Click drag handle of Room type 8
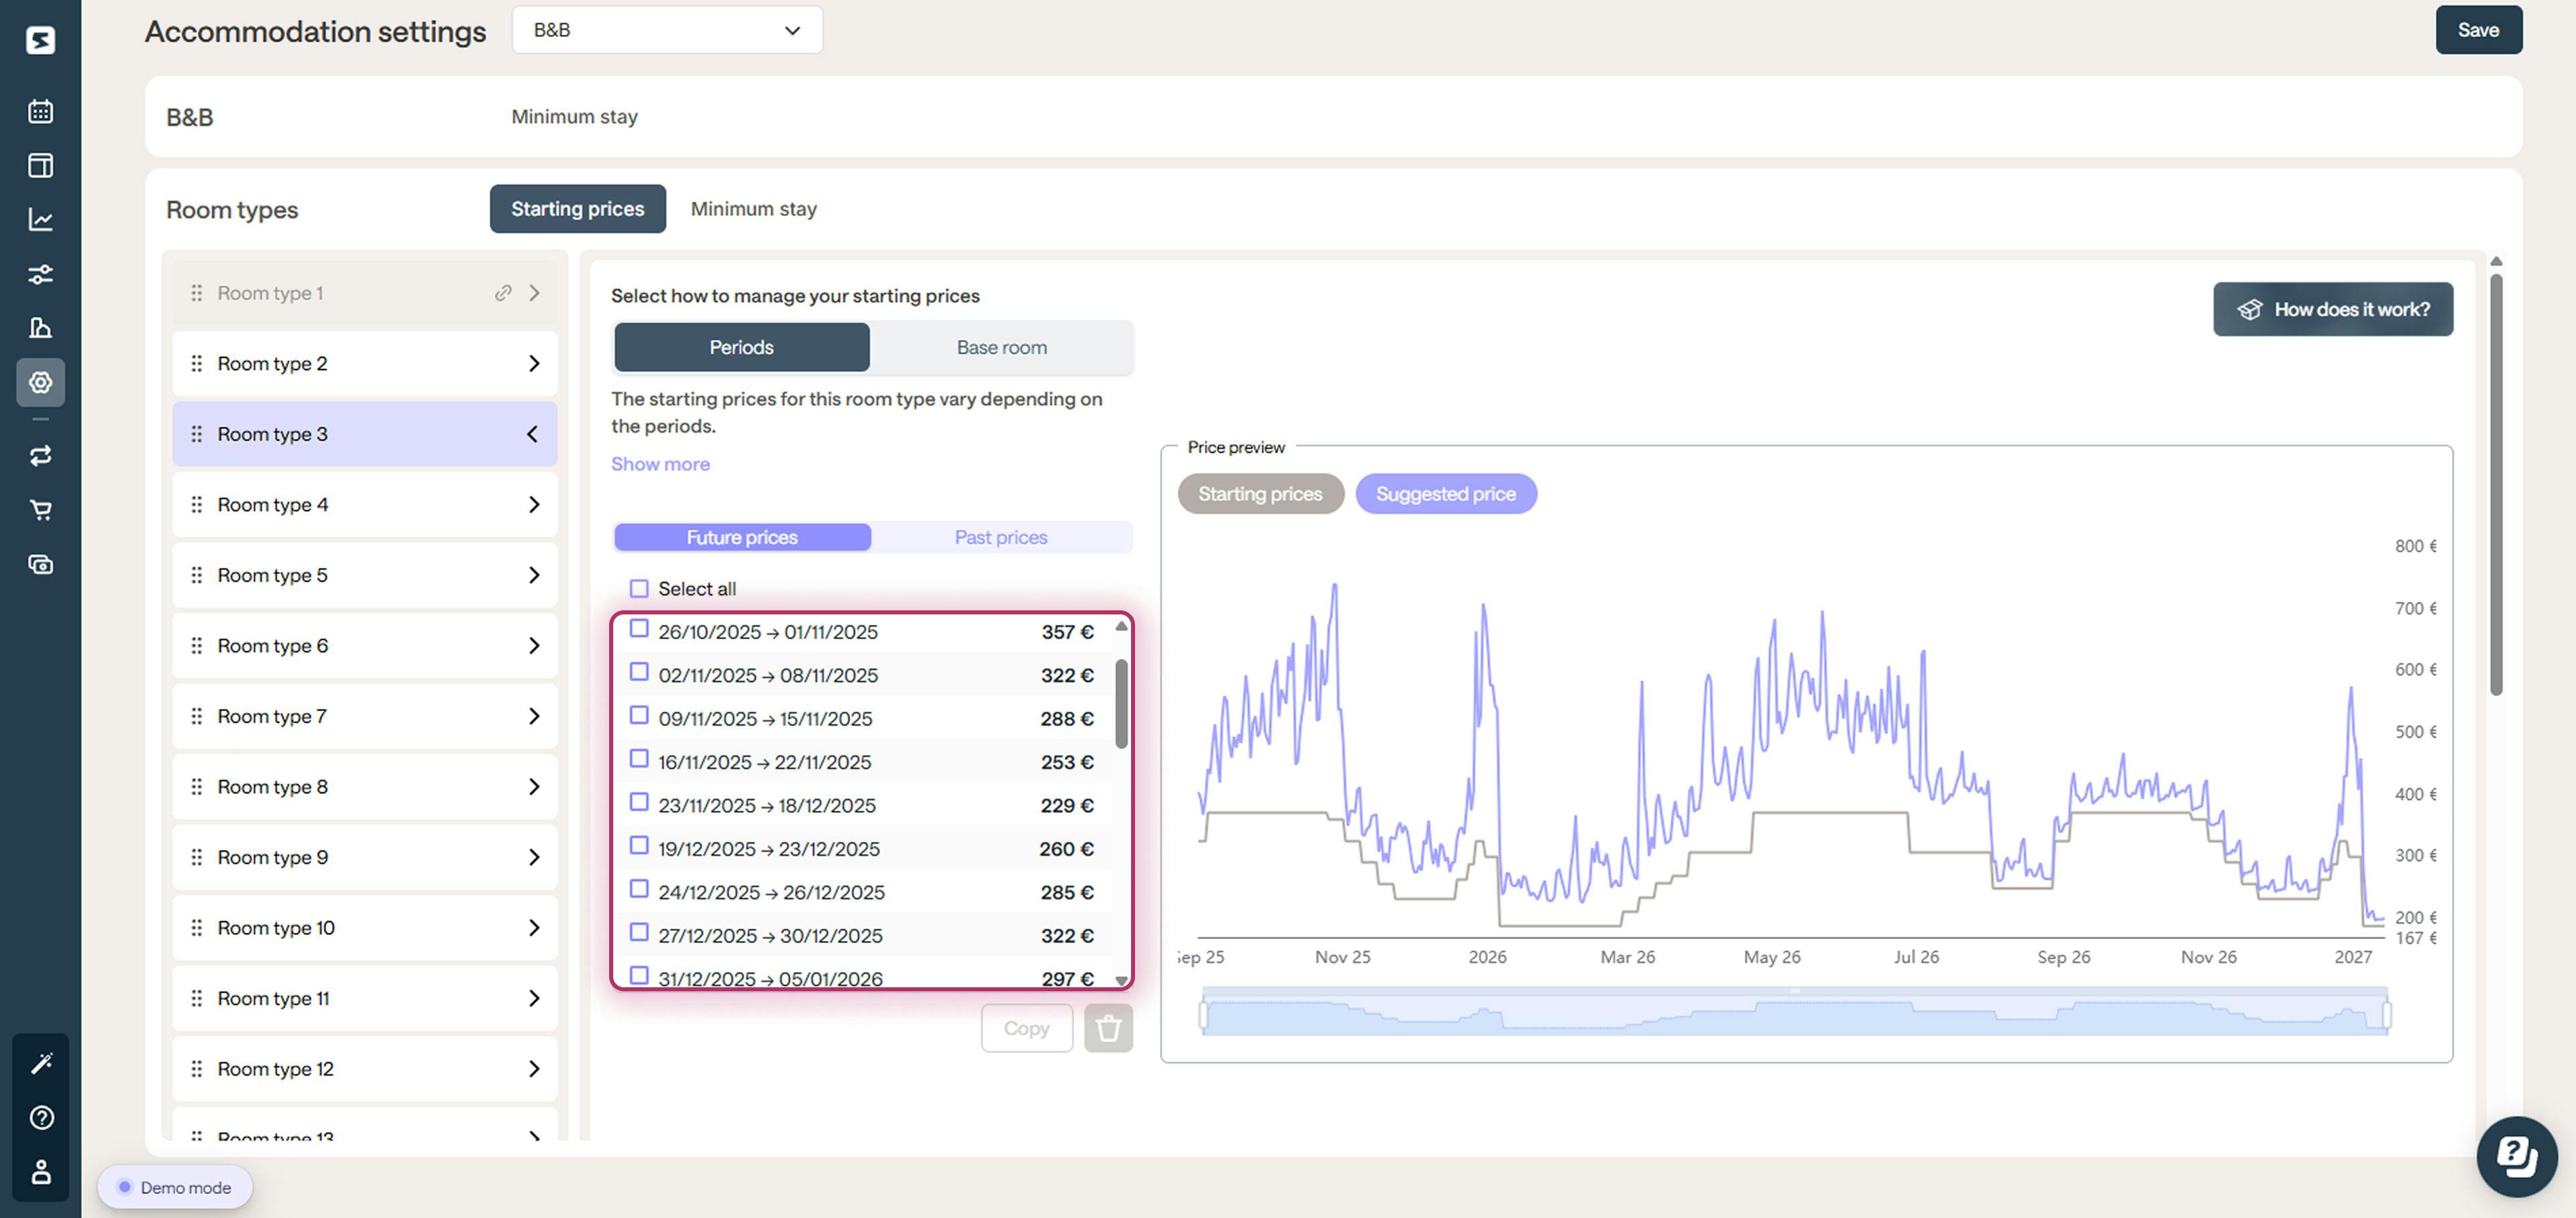 coord(197,787)
